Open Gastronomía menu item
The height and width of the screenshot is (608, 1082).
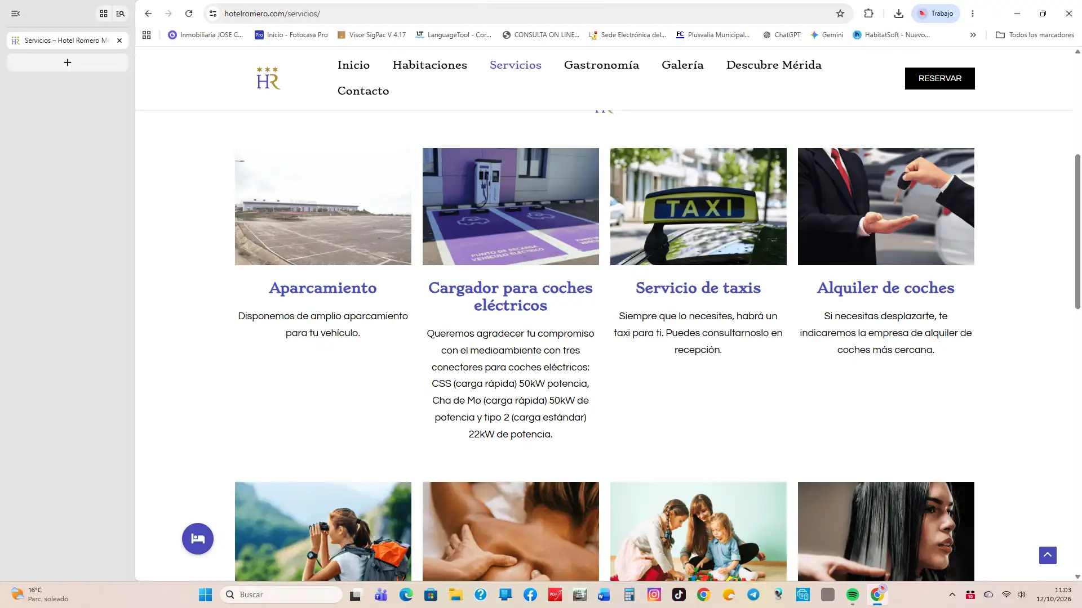[x=601, y=65]
